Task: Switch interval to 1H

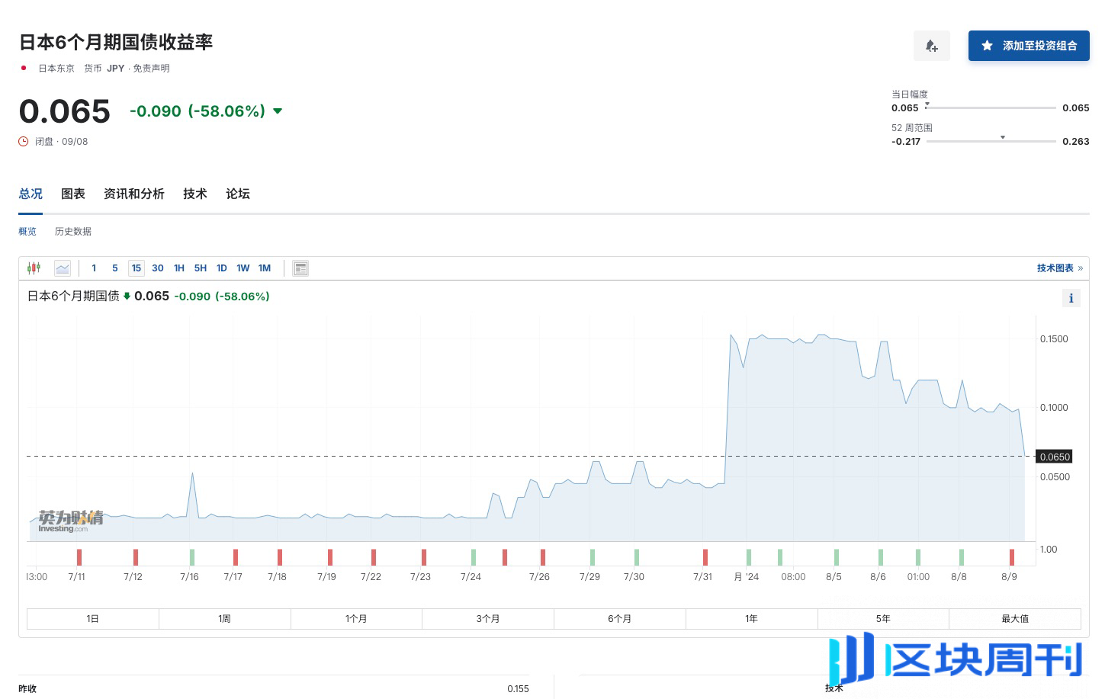Action: 179,268
